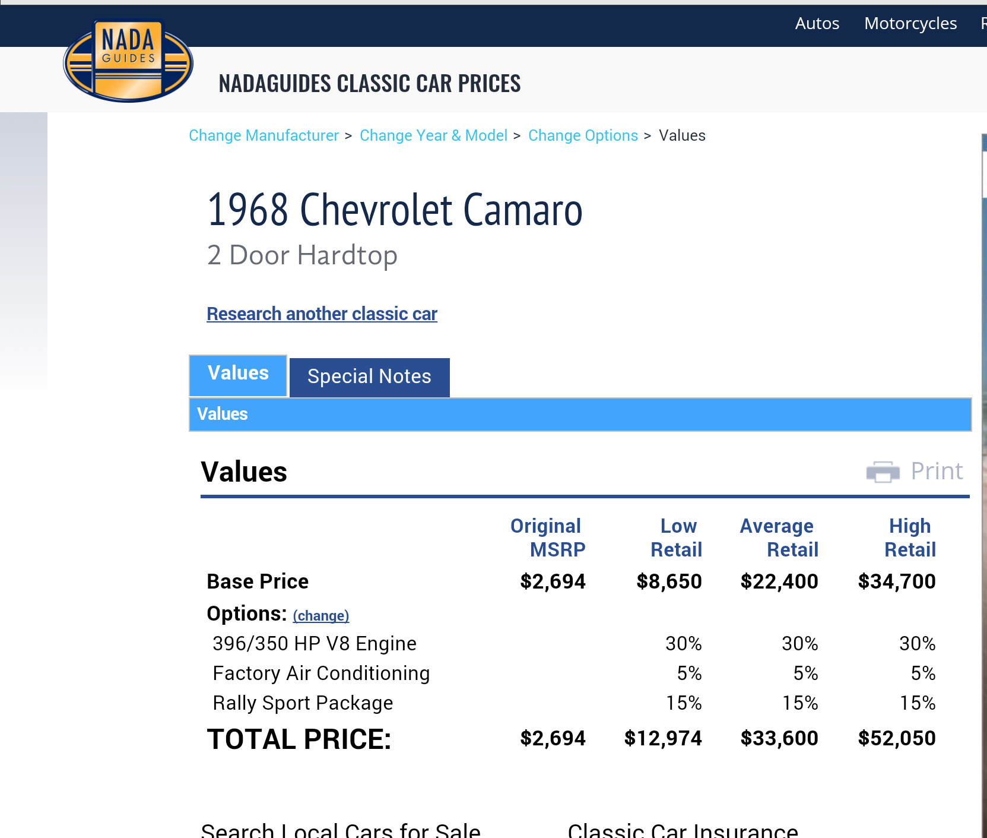The height and width of the screenshot is (838, 987).
Task: Follow Research another classic car link
Action: (322, 314)
